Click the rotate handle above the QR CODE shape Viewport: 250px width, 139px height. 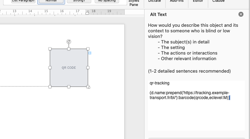pyautogui.click(x=69, y=41)
